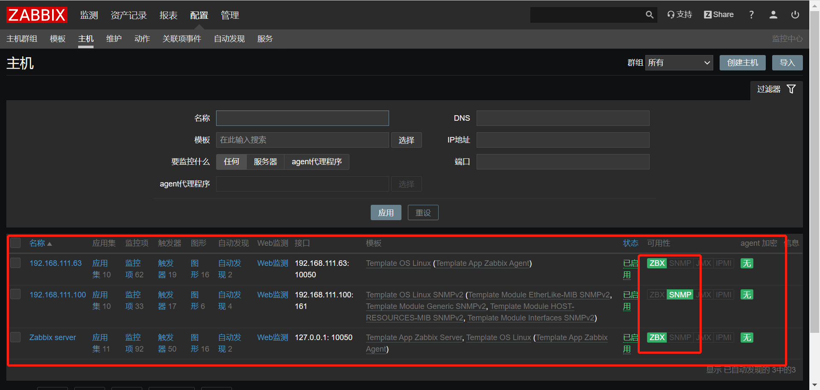
Task: Select agent代理程序 monitoring option
Action: 316,162
